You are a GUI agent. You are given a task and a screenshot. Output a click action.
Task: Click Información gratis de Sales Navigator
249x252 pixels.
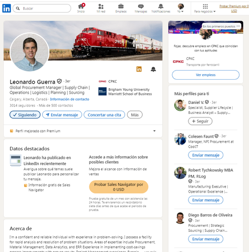[49, 187]
